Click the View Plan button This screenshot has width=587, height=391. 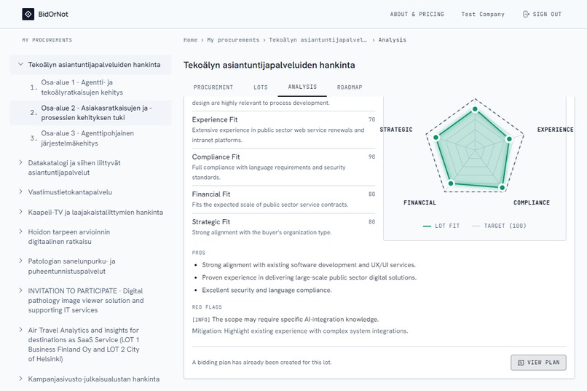[538, 363]
